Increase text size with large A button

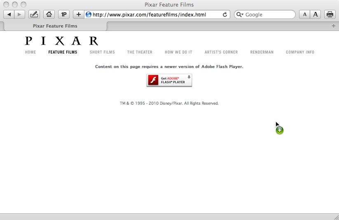(316, 14)
